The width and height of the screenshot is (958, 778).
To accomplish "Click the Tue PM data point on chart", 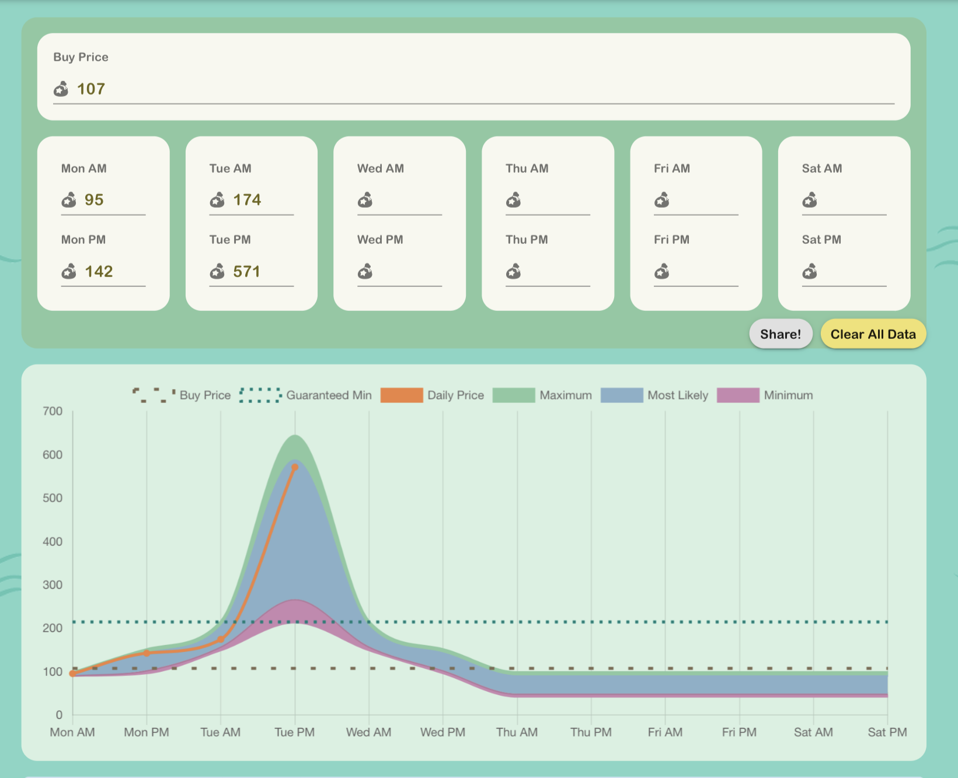I will tap(295, 467).
